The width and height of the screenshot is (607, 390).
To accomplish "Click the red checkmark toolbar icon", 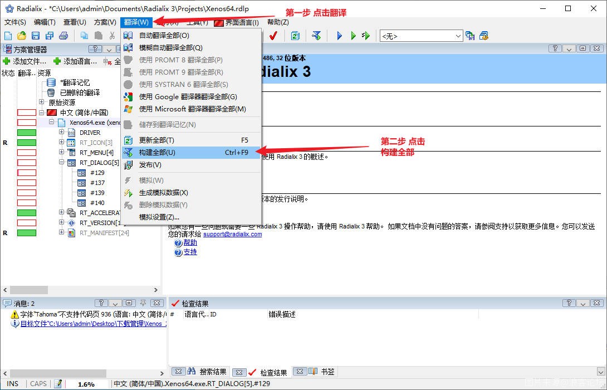I will [273, 36].
